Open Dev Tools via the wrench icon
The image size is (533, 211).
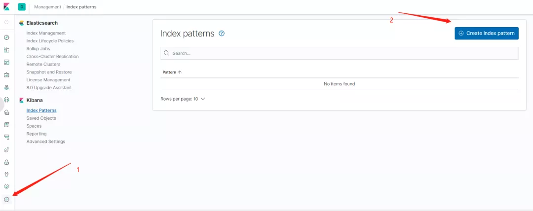tap(6, 175)
